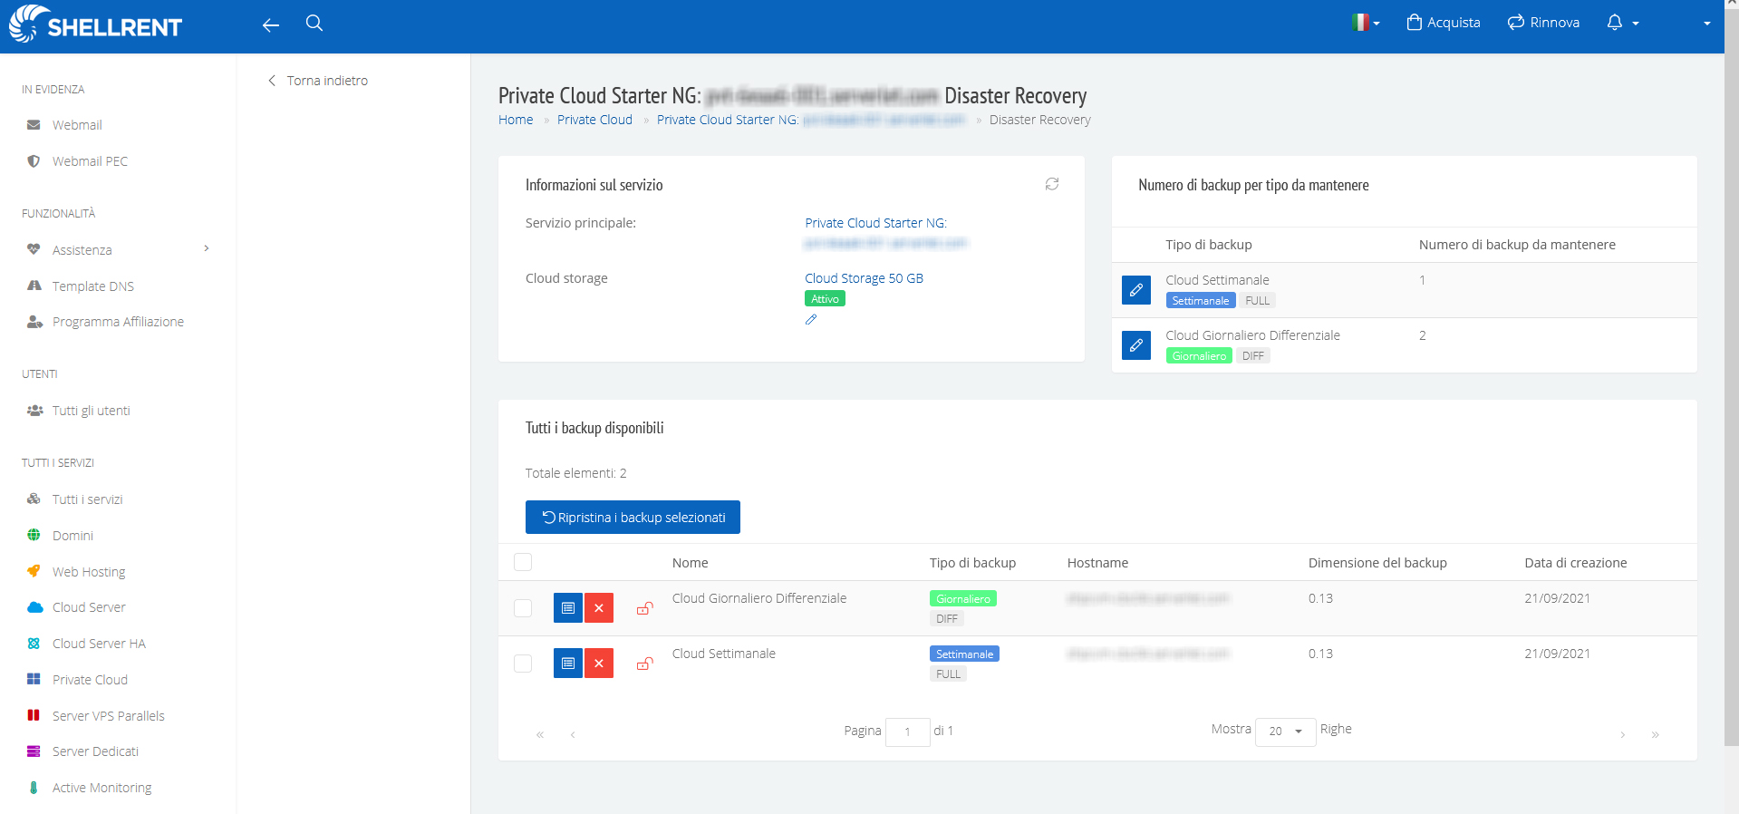This screenshot has width=1739, height=814.
Task: Open Cloud Storage 50 GB link
Action: [x=864, y=278]
